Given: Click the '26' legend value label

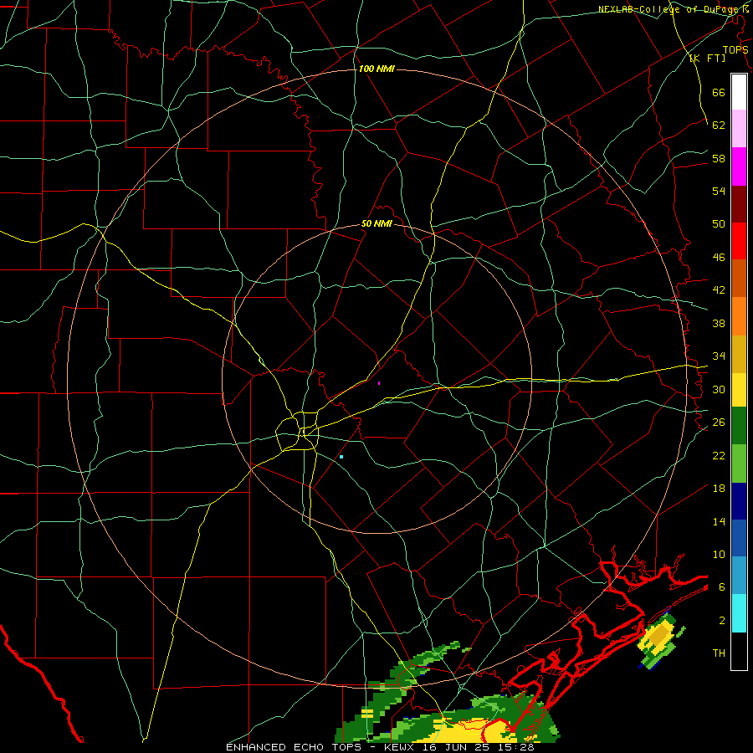Looking at the screenshot, I should (x=719, y=423).
